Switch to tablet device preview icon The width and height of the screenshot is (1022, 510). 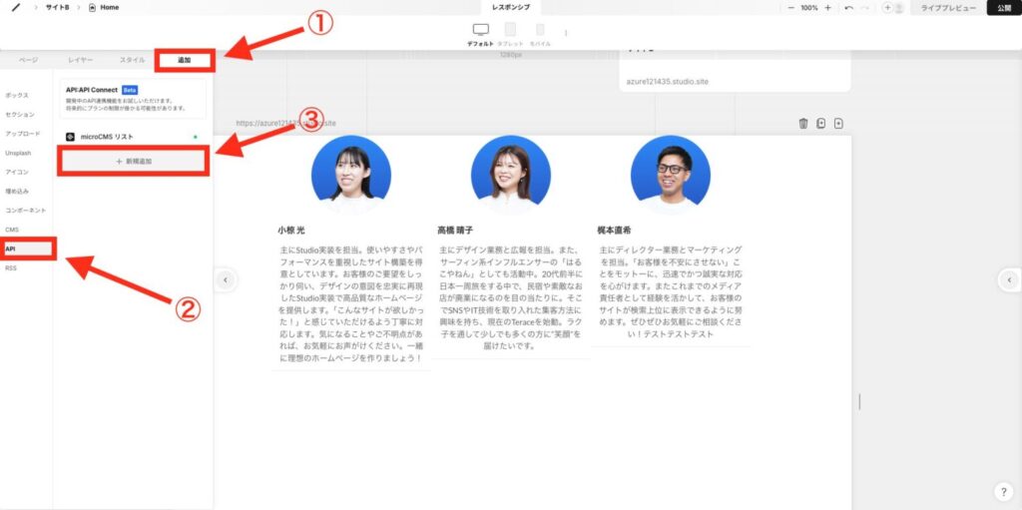coord(510,31)
